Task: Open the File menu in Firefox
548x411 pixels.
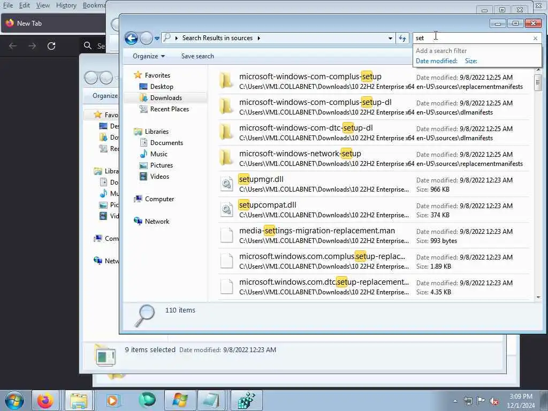Action: [7, 5]
